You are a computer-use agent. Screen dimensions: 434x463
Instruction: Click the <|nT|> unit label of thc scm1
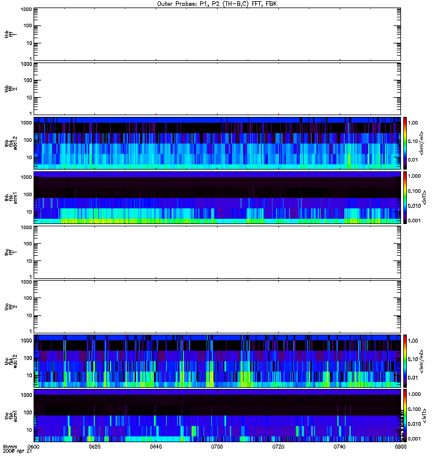pos(424,416)
